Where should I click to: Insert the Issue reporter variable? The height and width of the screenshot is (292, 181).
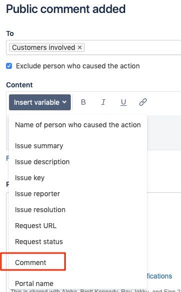[x=78, y=194]
